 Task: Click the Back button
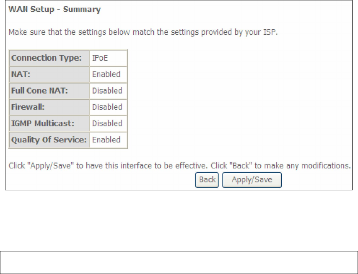point(207,180)
